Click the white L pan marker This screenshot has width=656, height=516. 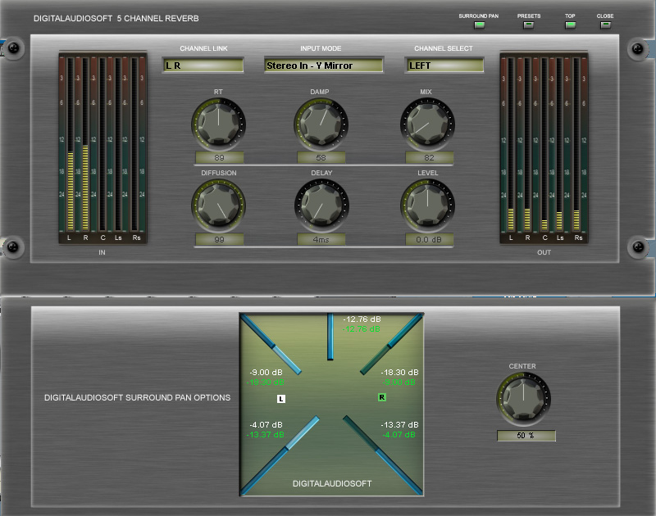coord(281,399)
